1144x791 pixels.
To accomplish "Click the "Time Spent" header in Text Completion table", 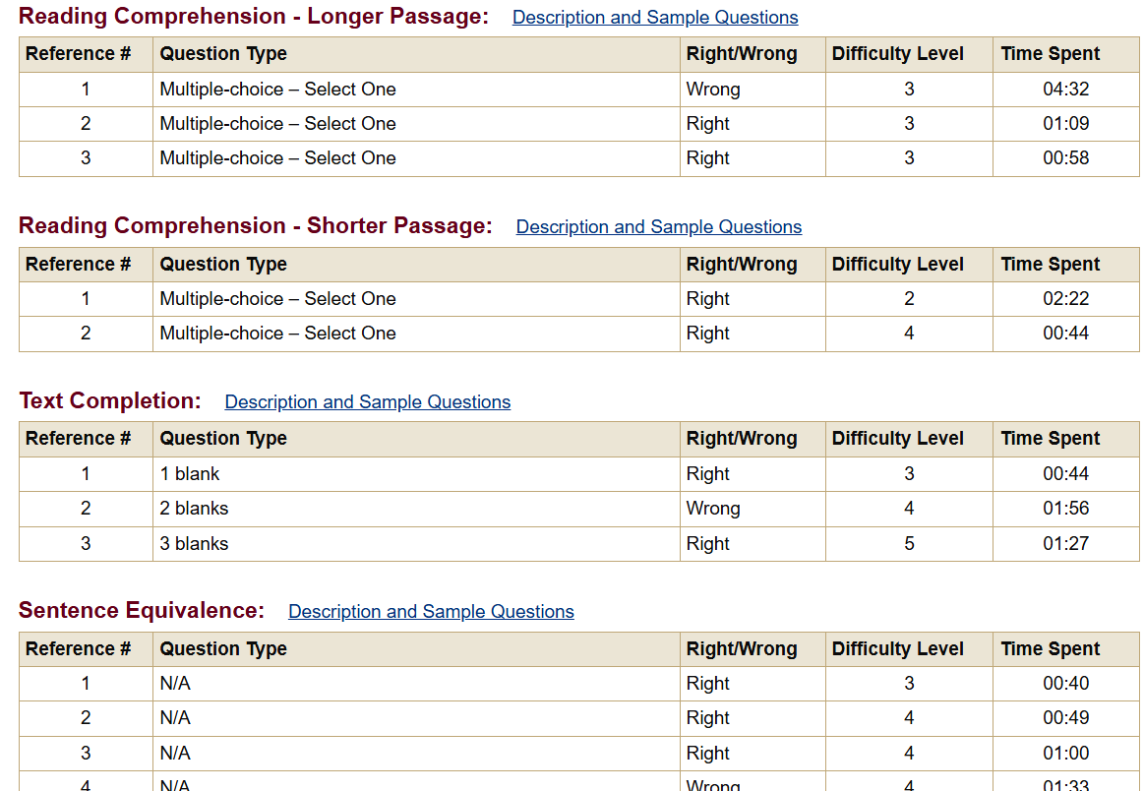I will tap(1050, 439).
